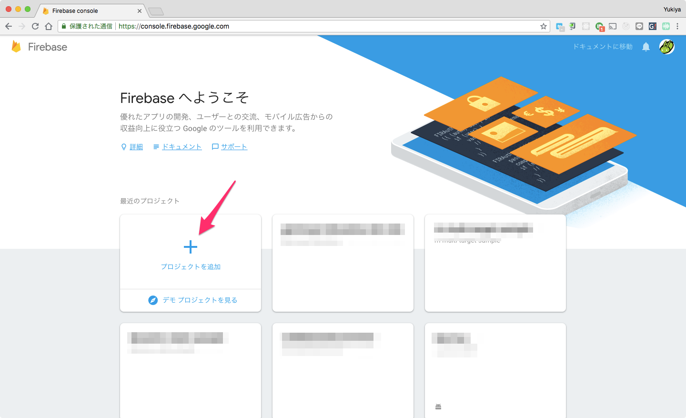This screenshot has width=686, height=418.
Task: Open the user account avatar
Action: click(x=667, y=47)
